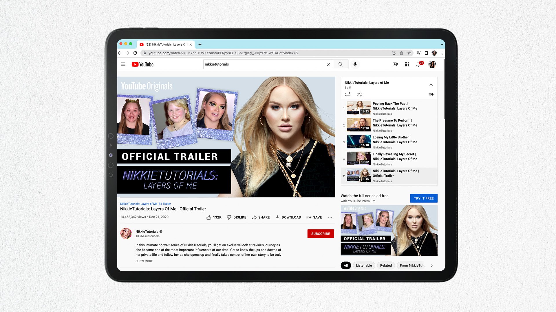
Task: Click the red SUBSCRIBE button
Action: [x=321, y=234]
